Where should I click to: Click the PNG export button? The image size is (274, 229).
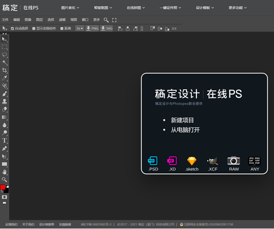92,28
